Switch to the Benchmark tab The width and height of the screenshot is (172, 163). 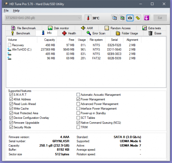click(x=21, y=33)
